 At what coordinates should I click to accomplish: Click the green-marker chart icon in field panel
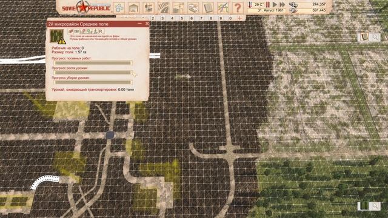click(89, 31)
